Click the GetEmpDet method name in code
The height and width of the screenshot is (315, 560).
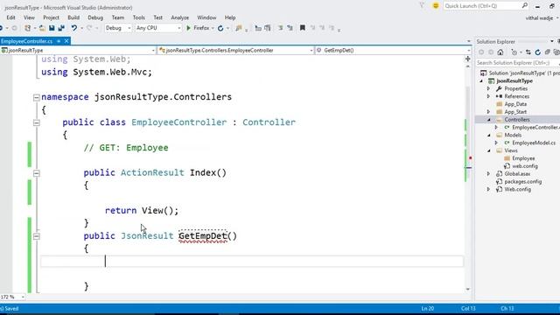pos(203,236)
